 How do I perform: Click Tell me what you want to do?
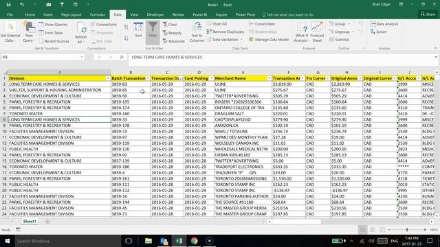(x=288, y=14)
